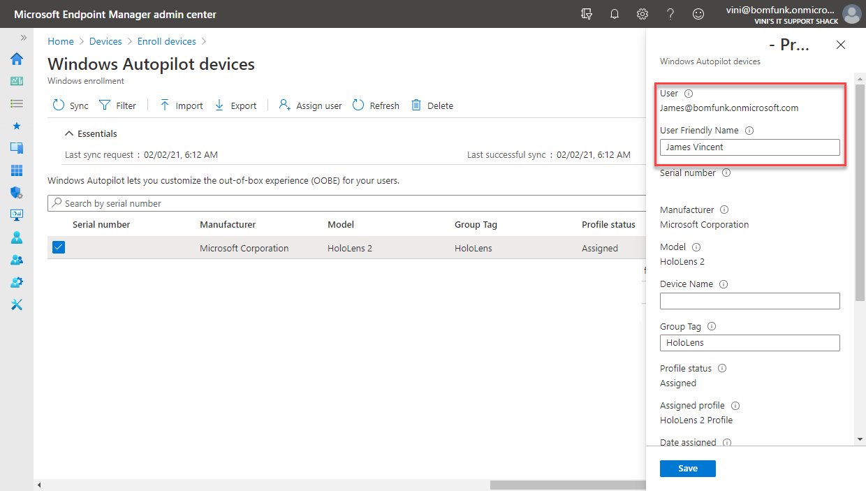Open Troubleshooting tools icon in sidebar

point(17,305)
